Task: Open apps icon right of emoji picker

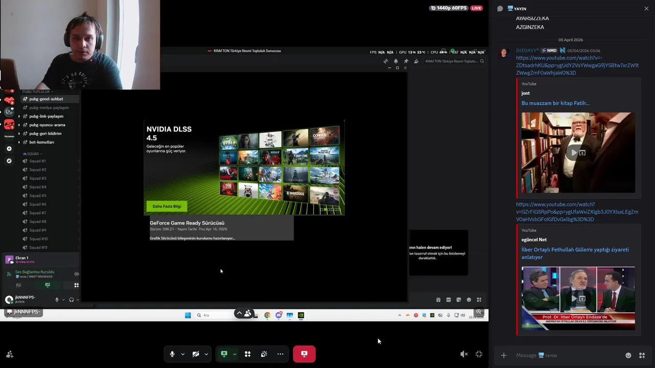Action: click(x=642, y=355)
